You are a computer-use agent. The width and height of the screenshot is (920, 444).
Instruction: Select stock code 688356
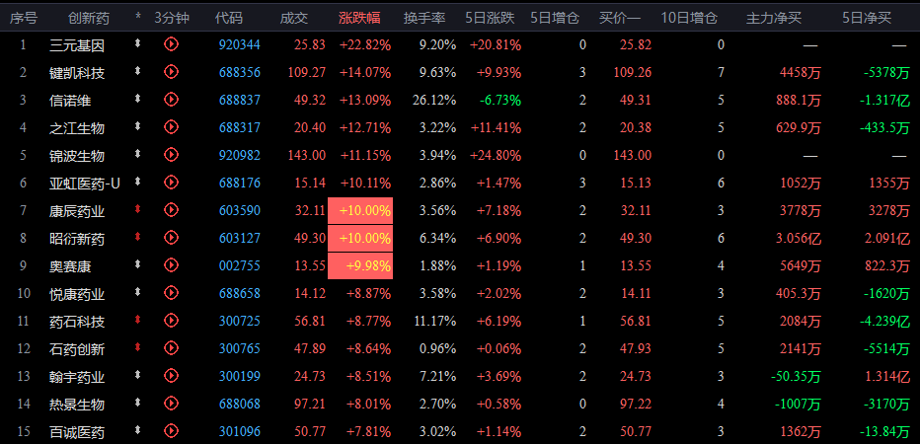(240, 72)
